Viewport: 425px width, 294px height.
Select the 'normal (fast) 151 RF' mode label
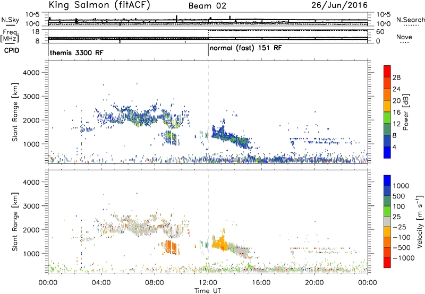pos(246,48)
